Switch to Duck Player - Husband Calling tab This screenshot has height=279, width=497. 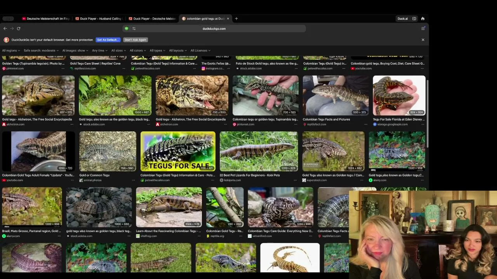(99, 19)
